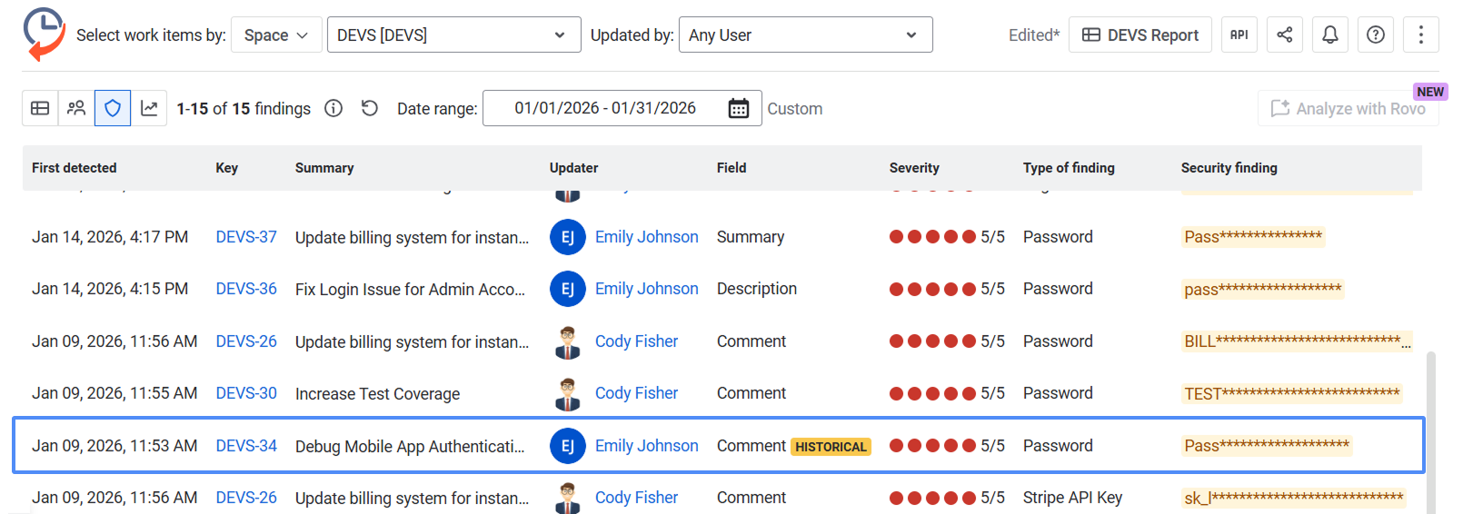Open issue link DEVS-37

(246, 237)
